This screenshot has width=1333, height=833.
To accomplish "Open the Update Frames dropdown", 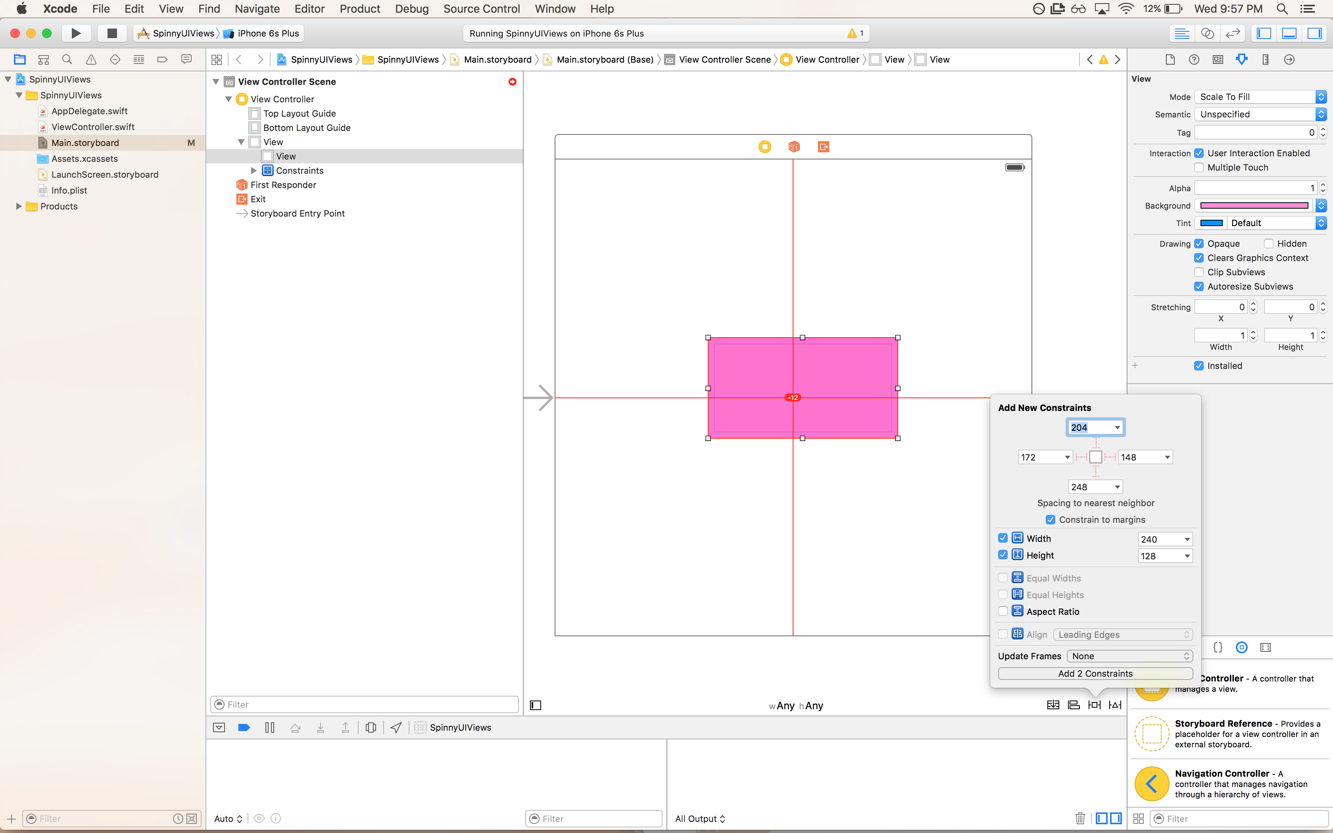I will coord(1129,656).
